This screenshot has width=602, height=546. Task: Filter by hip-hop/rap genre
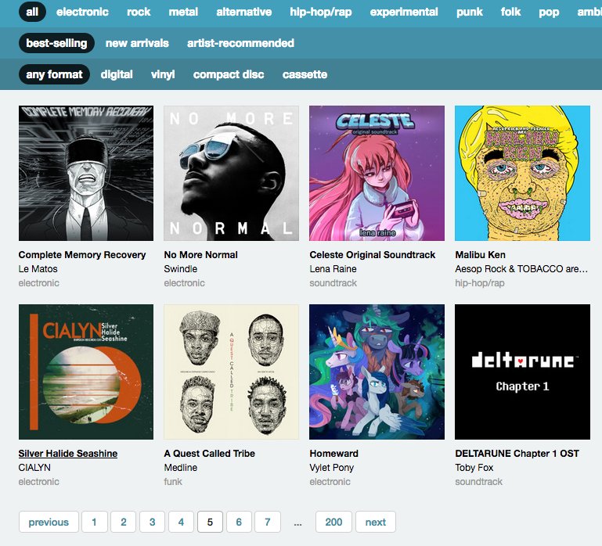click(321, 12)
